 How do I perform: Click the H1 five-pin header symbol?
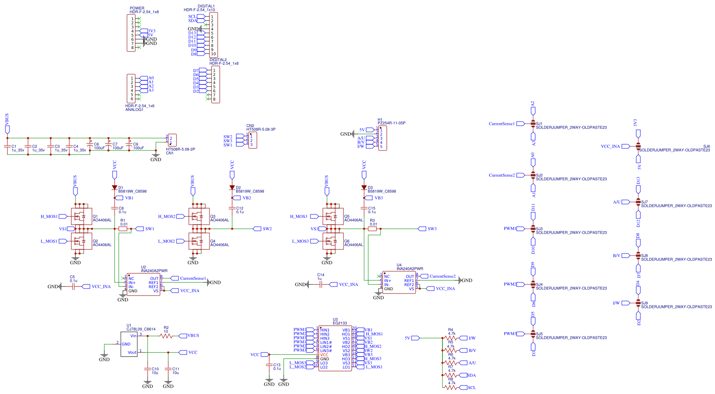383,138
